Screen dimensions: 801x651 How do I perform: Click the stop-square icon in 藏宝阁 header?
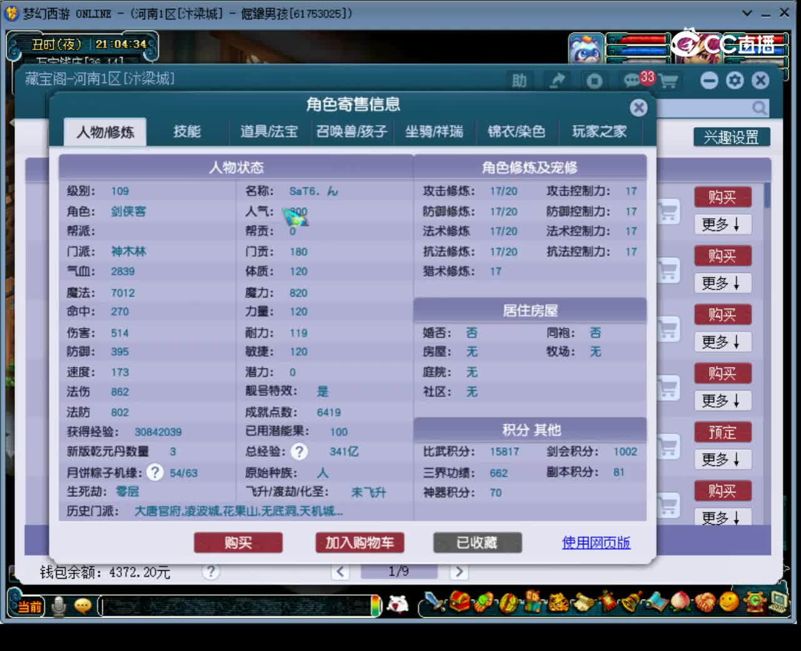[x=594, y=81]
